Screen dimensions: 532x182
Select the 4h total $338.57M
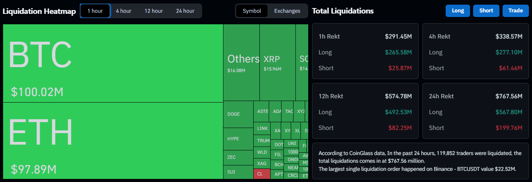tap(509, 37)
